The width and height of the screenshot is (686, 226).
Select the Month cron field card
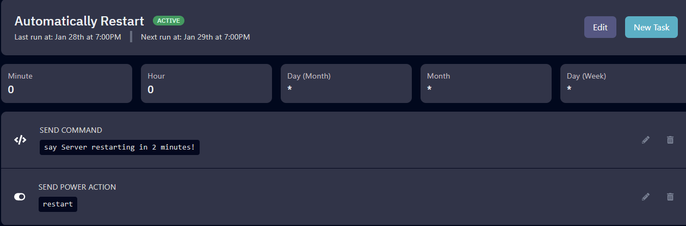click(x=486, y=83)
